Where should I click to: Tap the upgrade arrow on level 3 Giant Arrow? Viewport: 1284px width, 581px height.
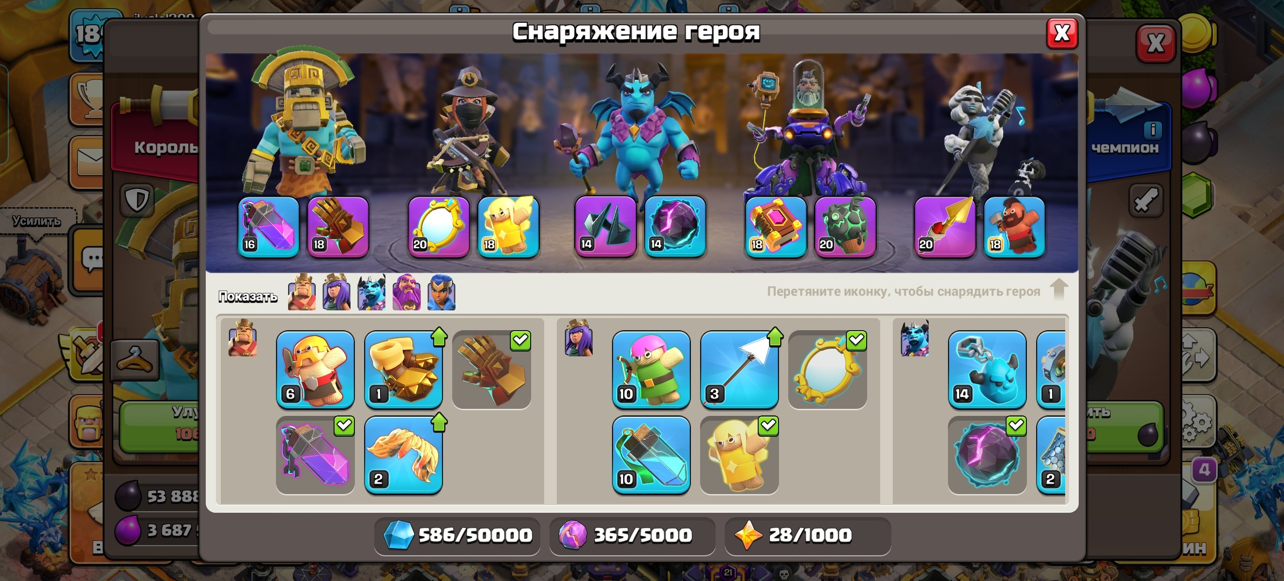click(x=775, y=336)
